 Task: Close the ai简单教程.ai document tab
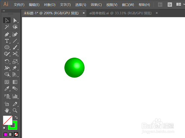click(x=157, y=13)
